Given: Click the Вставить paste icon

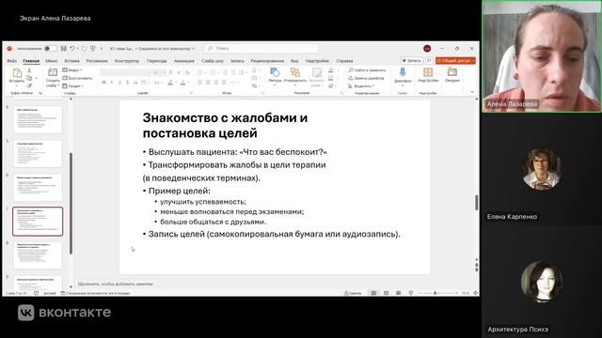Looking at the screenshot, I should [17, 73].
